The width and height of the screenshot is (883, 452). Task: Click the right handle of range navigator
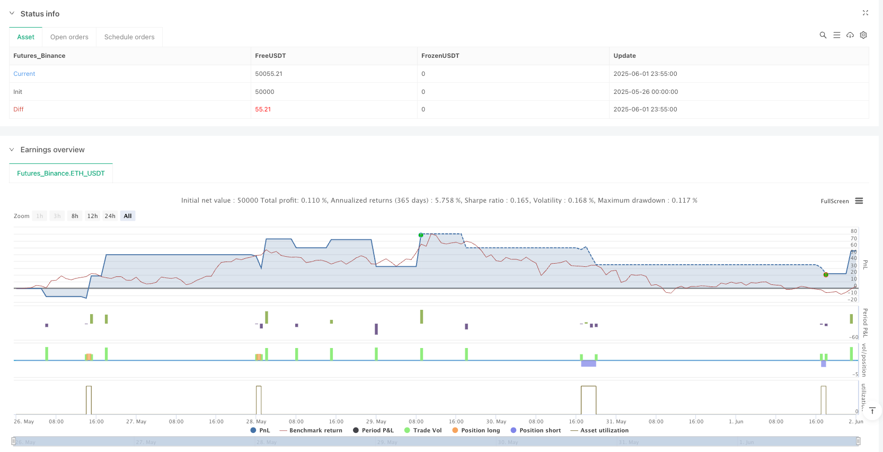[858, 441]
